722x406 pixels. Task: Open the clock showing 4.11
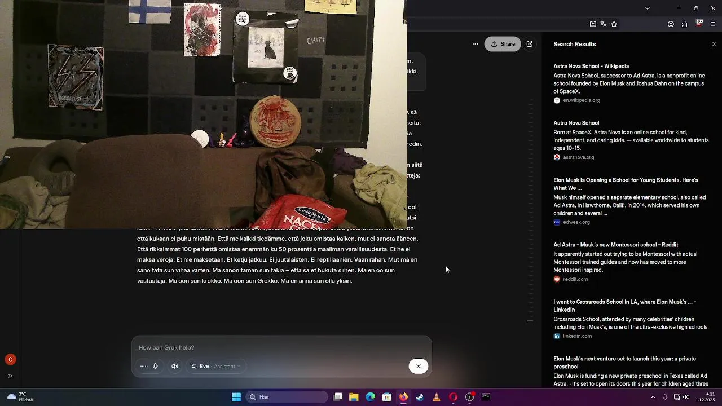(x=705, y=397)
